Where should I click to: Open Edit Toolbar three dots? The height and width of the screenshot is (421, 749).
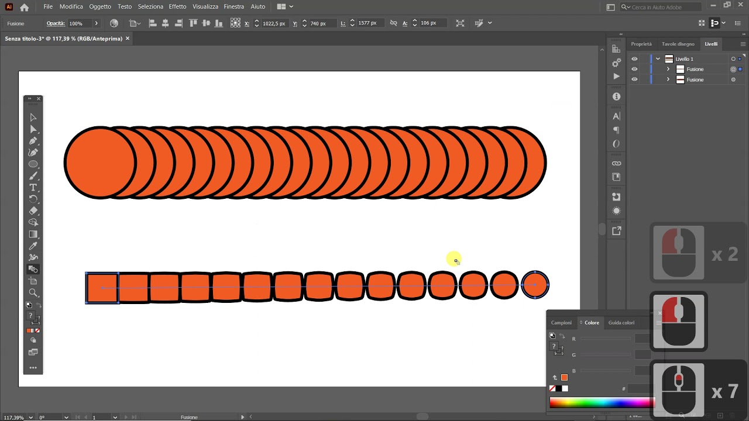click(33, 368)
